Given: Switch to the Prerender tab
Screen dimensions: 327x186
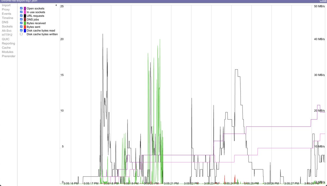Looking at the screenshot, I should click(9, 56).
